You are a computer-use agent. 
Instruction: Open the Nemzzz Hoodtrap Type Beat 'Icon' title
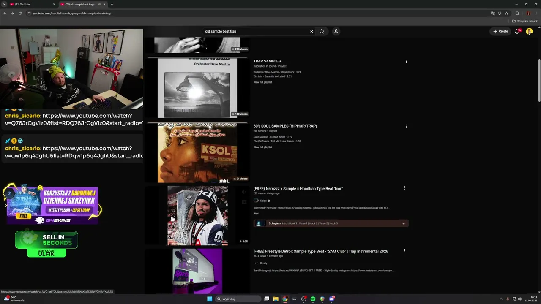[298, 189]
